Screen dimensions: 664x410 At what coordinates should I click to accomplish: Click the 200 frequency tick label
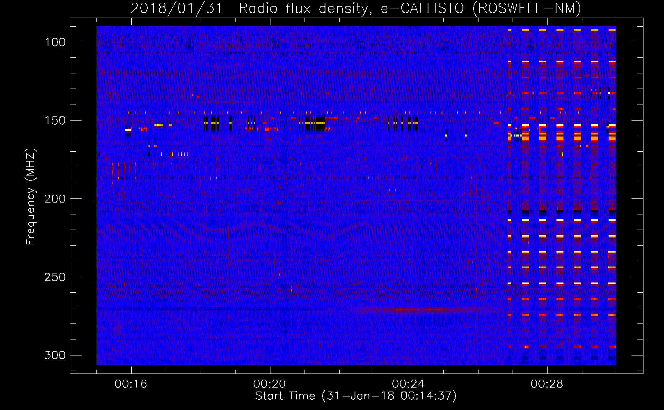55,199
